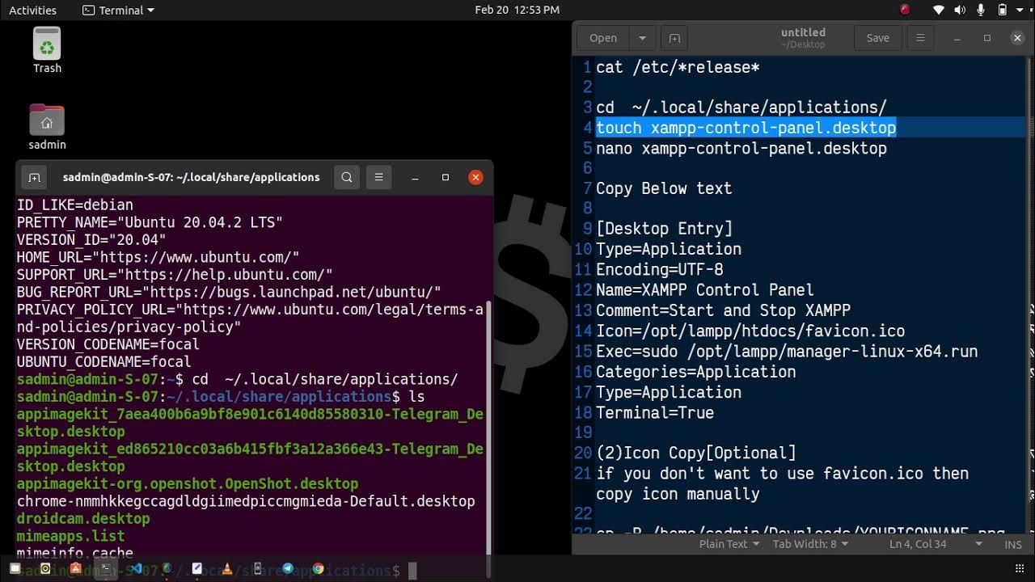Create new document in text editor
Screen dimensions: 1035x582
pos(674,38)
